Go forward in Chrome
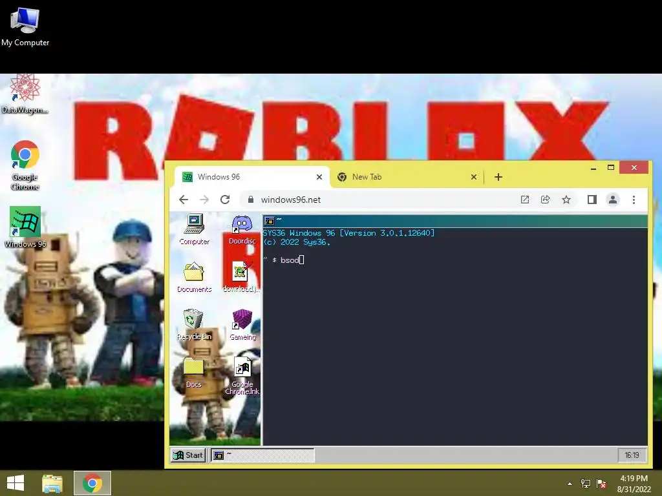The width and height of the screenshot is (662, 496). point(204,200)
